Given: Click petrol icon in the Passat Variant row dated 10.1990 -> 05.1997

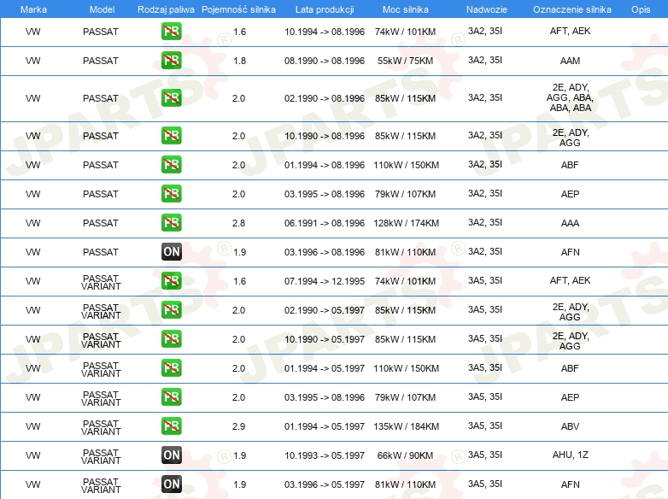Looking at the screenshot, I should [x=171, y=338].
